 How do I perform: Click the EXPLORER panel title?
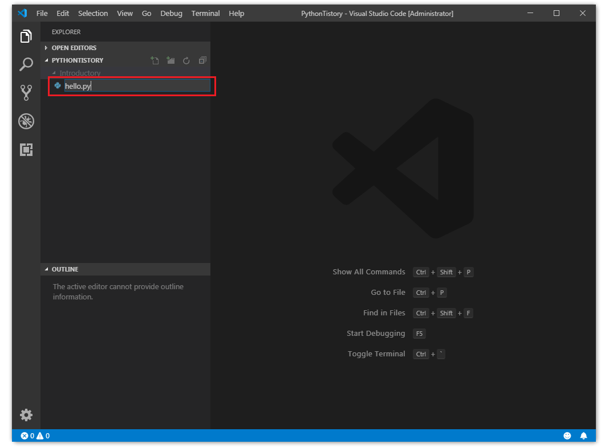click(x=66, y=32)
